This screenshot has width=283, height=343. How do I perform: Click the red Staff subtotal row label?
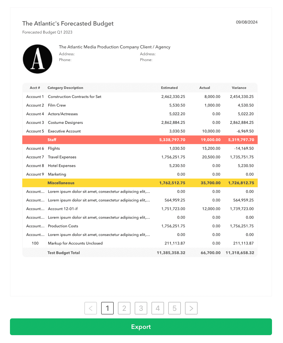[52, 140]
